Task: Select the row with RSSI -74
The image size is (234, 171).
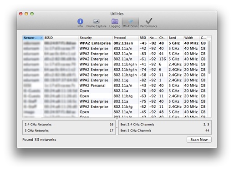Action: pyautogui.click(x=115, y=70)
